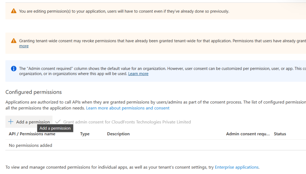Image resolution: width=306 pixels, height=174 pixels.
Task: Click the Description column header
Action: [x=118, y=134]
